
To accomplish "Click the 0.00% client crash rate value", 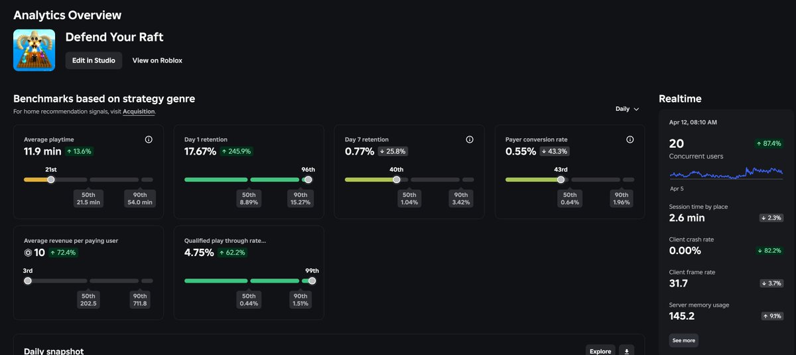I will 685,251.
